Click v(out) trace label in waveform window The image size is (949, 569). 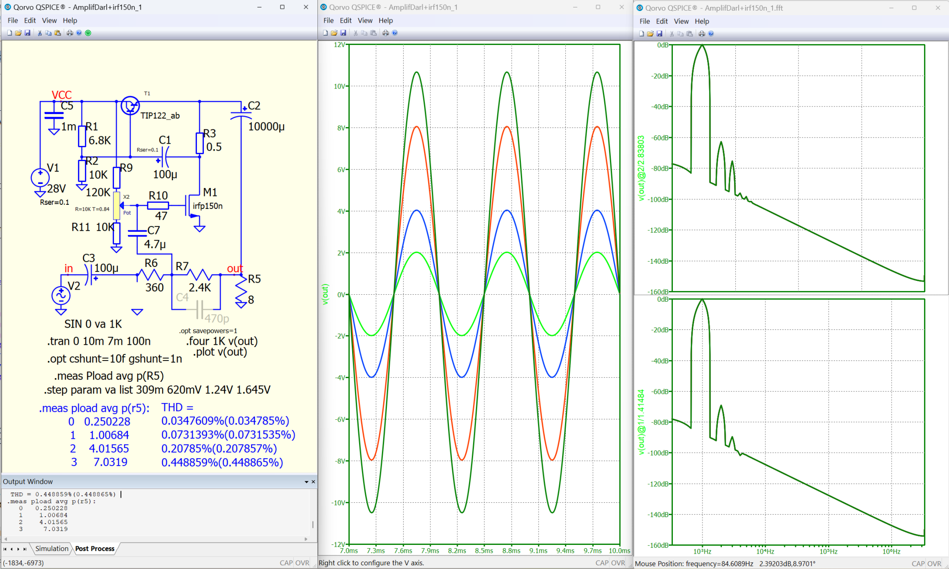point(325,294)
